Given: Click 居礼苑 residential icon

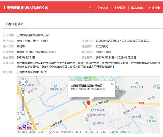Looking at the screenshot, I should click(95, 123).
